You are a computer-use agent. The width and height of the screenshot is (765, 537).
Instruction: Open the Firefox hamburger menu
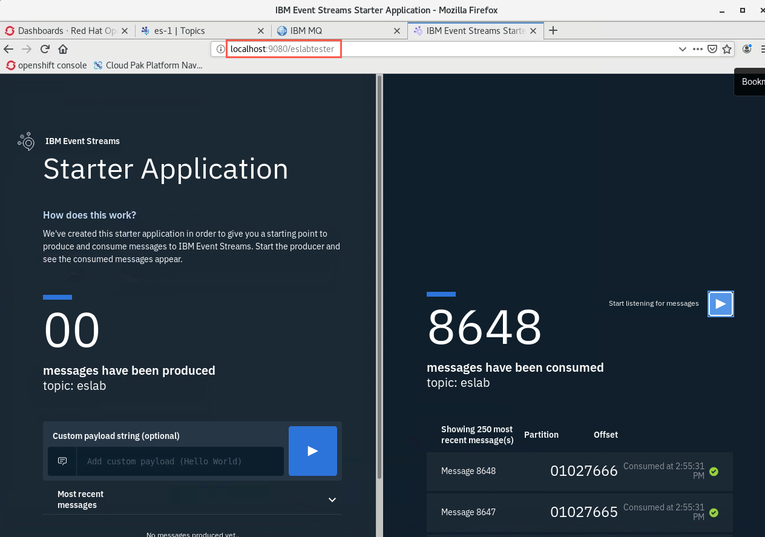(762, 49)
